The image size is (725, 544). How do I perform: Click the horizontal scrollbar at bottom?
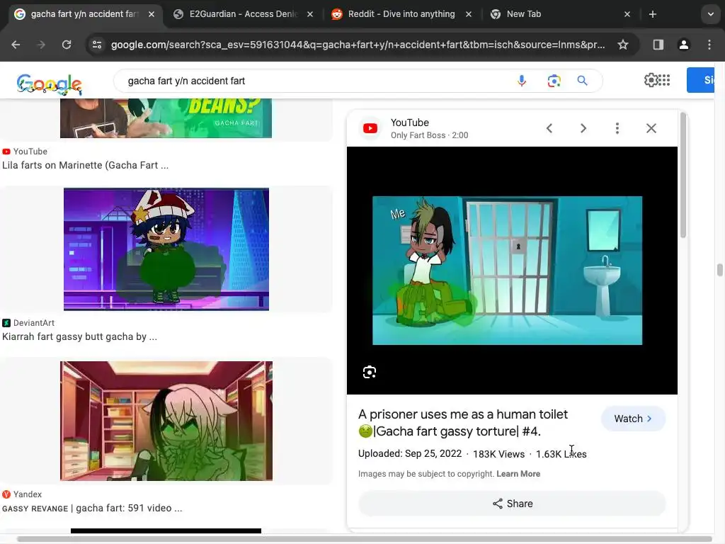(365, 539)
